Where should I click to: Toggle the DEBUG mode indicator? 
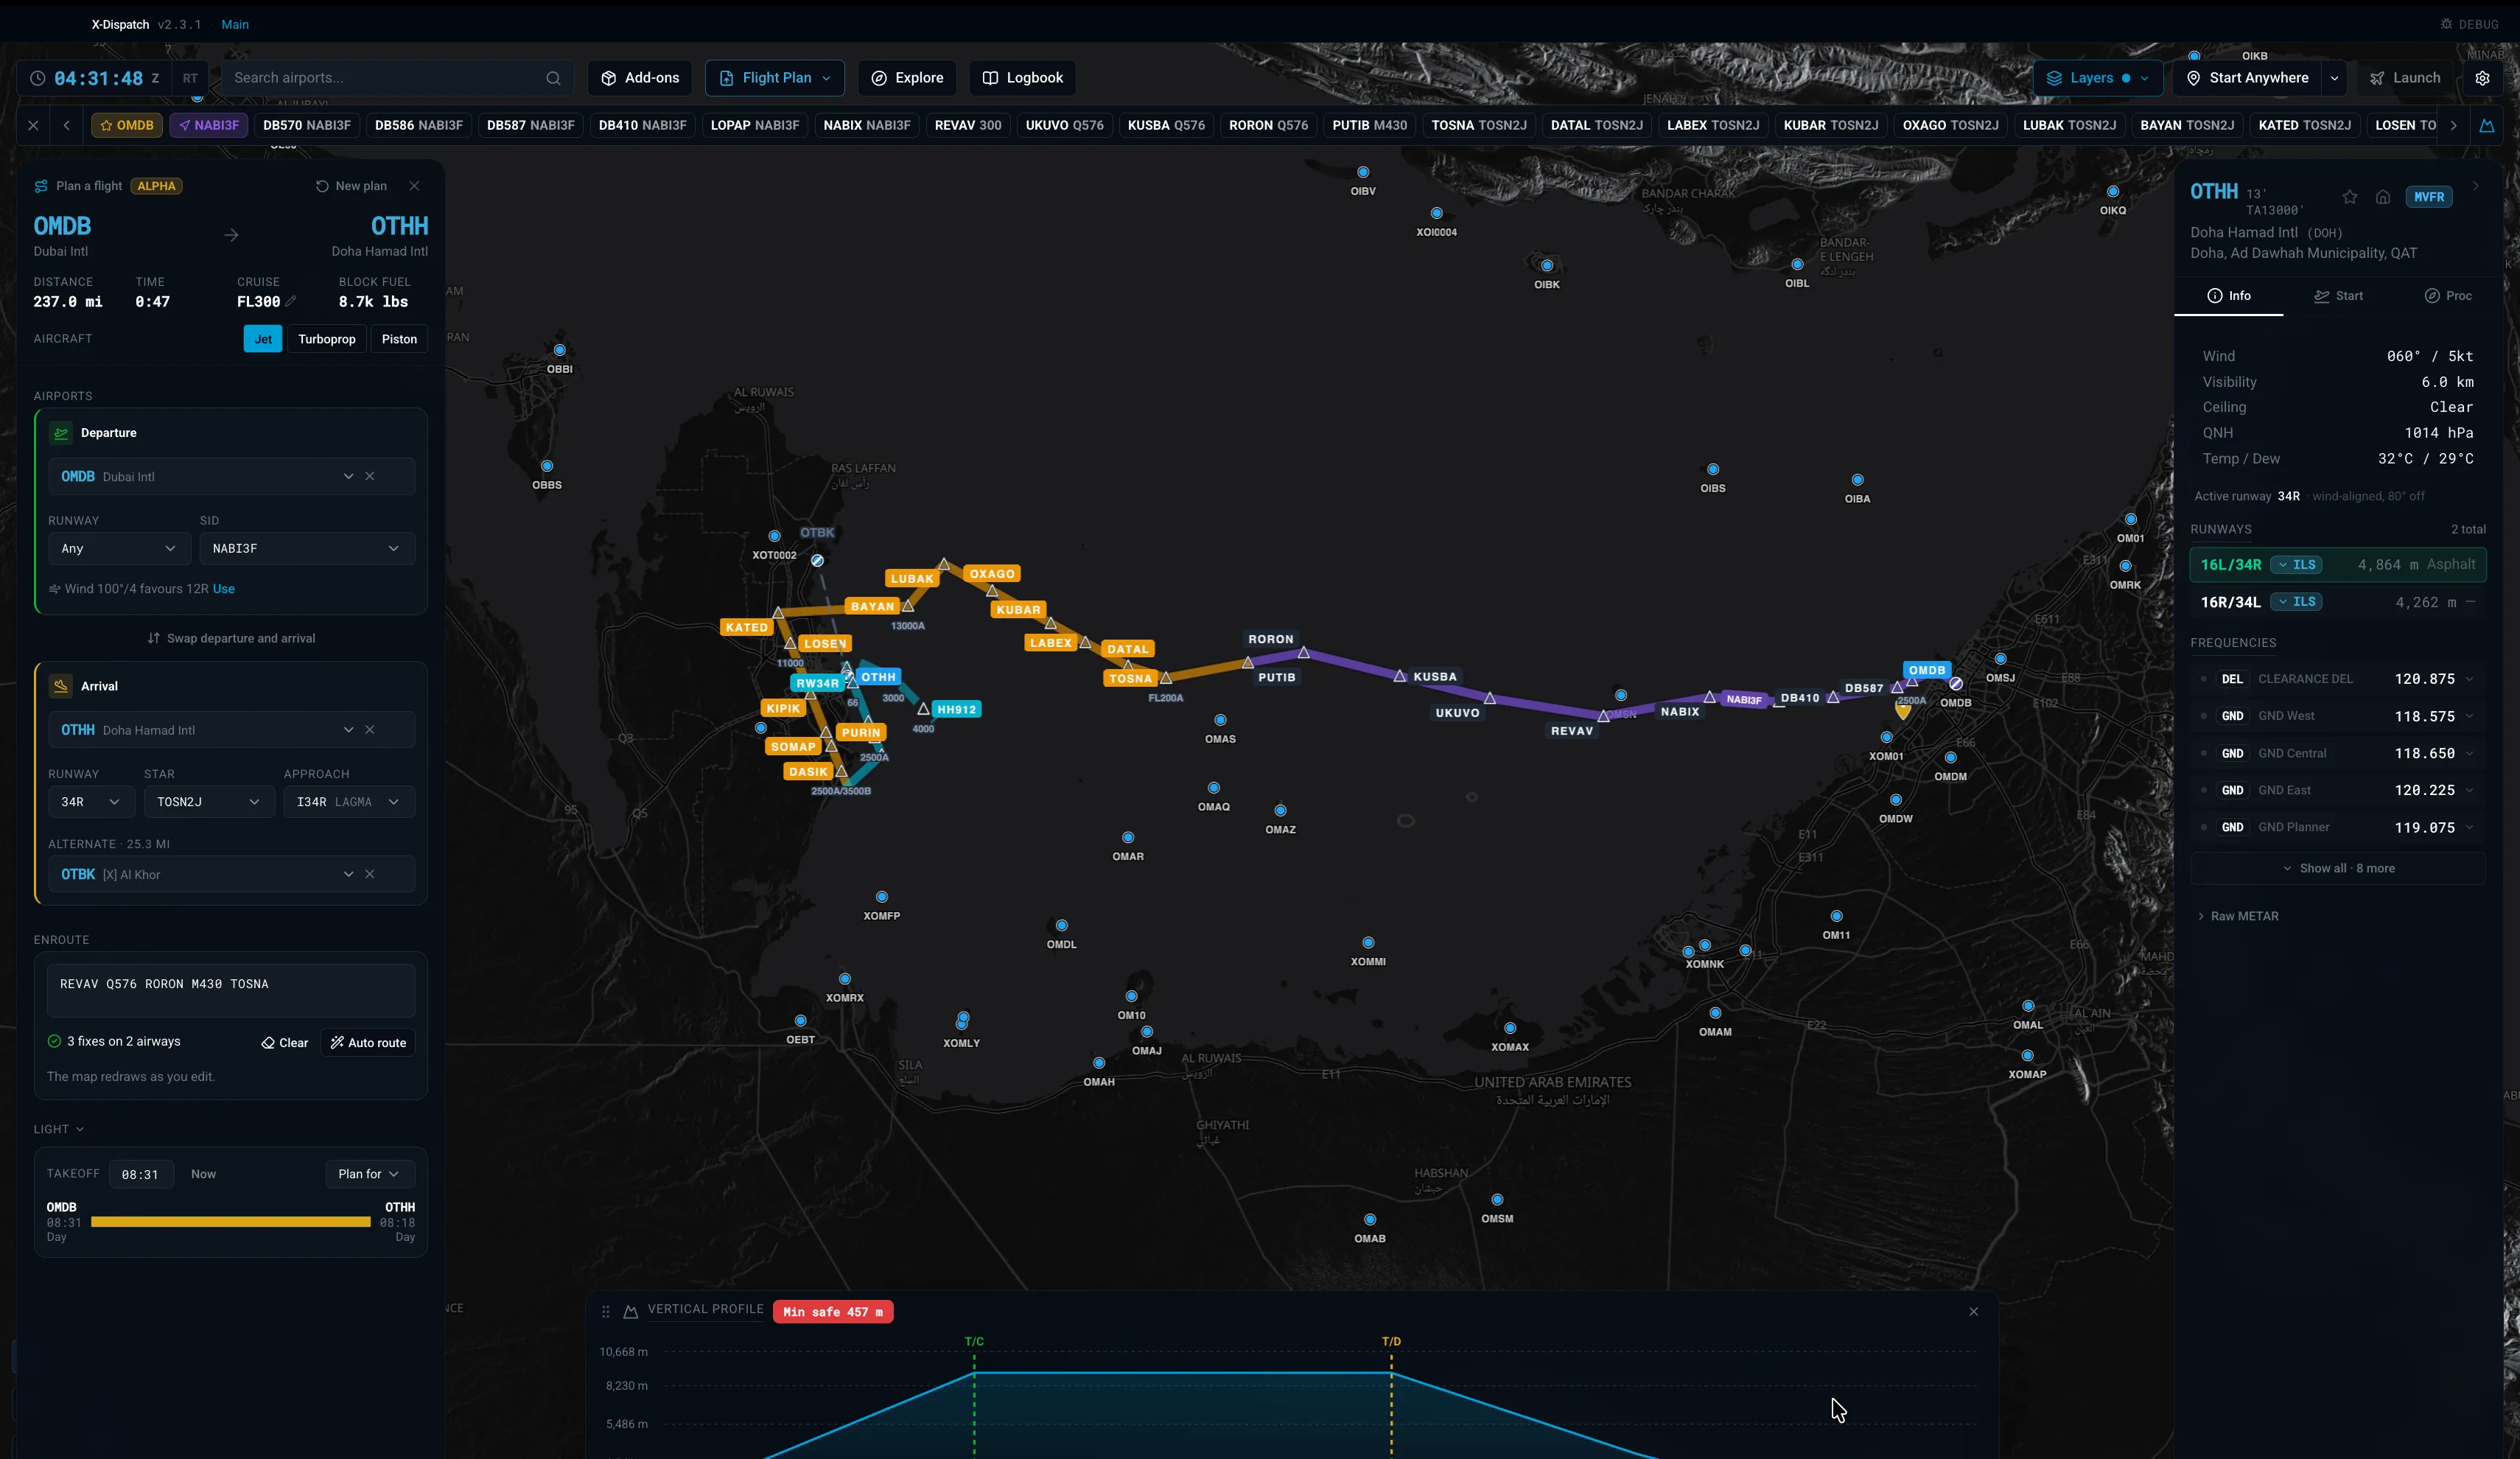[2469, 24]
